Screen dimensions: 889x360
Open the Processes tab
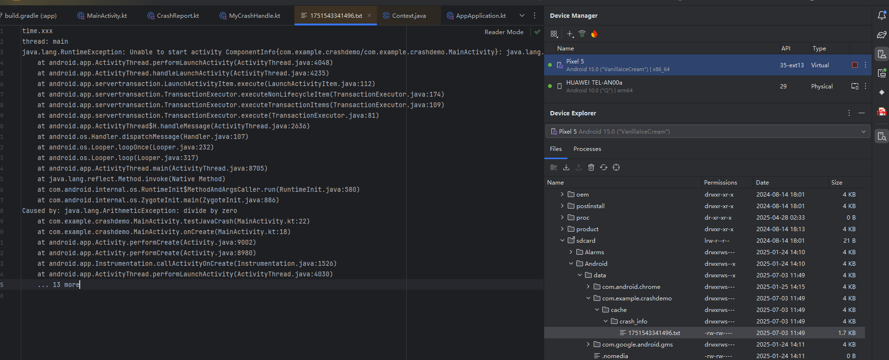click(x=587, y=149)
